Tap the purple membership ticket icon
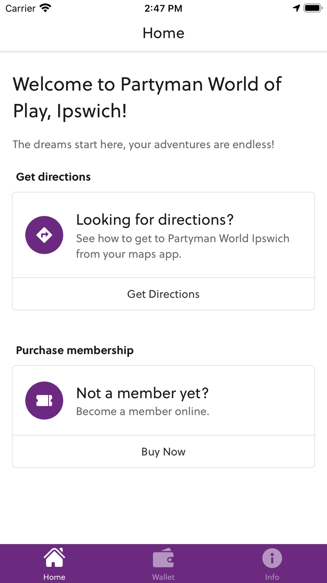This screenshot has width=327, height=583. pyautogui.click(x=44, y=400)
